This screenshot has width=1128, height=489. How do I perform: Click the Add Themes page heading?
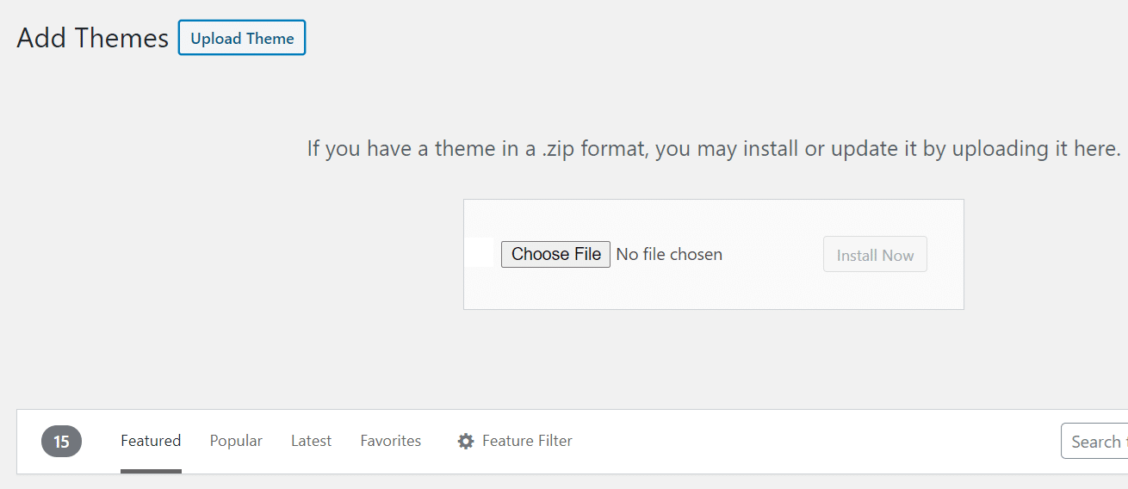point(93,38)
